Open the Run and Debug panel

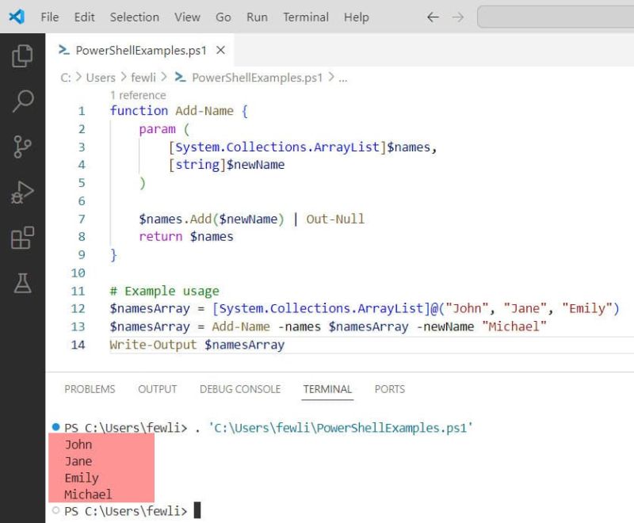click(x=23, y=193)
